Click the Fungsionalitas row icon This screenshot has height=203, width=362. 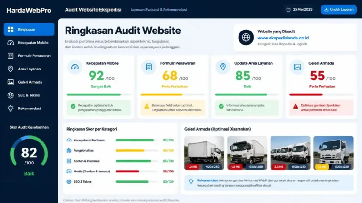(x=69, y=150)
